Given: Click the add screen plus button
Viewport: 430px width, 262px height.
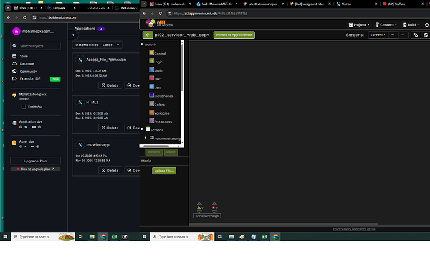Looking at the screenshot, I should [x=393, y=35].
